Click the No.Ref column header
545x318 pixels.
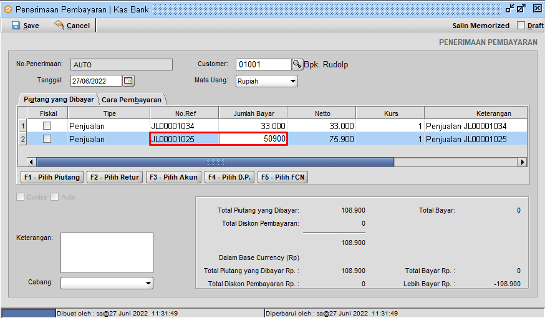click(185, 113)
